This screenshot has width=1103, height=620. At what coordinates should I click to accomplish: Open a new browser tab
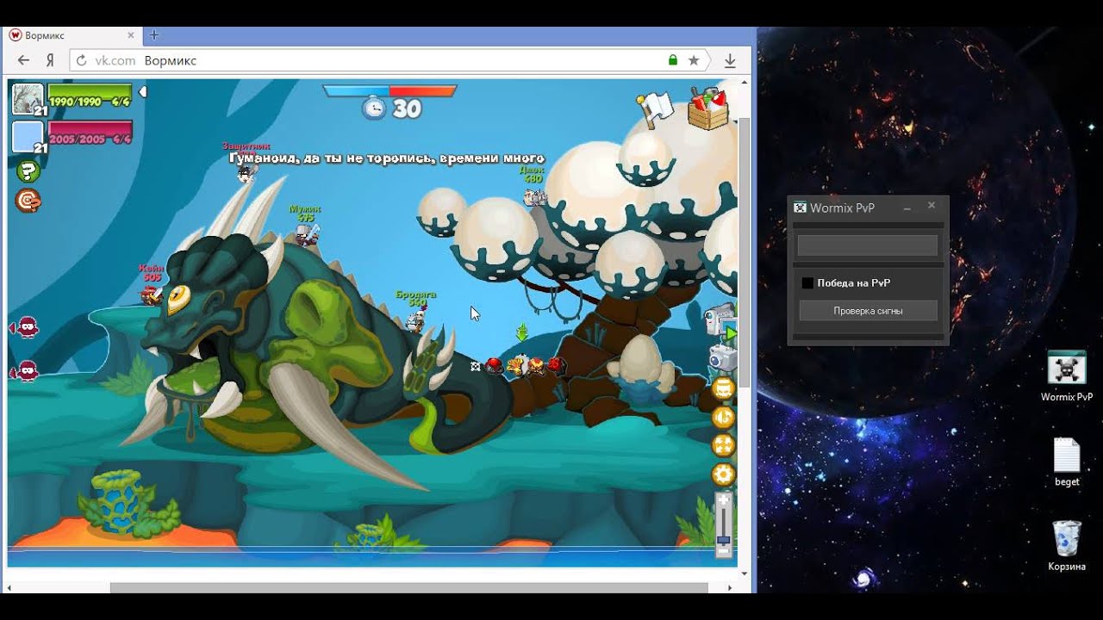[154, 35]
